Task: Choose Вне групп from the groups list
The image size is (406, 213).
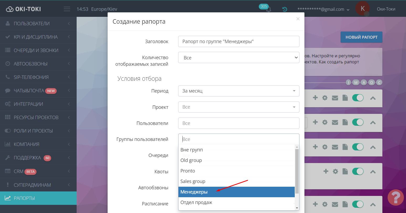Action: pyautogui.click(x=236, y=150)
